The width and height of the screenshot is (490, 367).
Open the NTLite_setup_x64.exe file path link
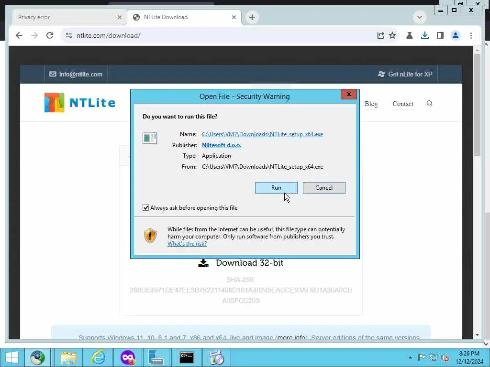click(262, 134)
